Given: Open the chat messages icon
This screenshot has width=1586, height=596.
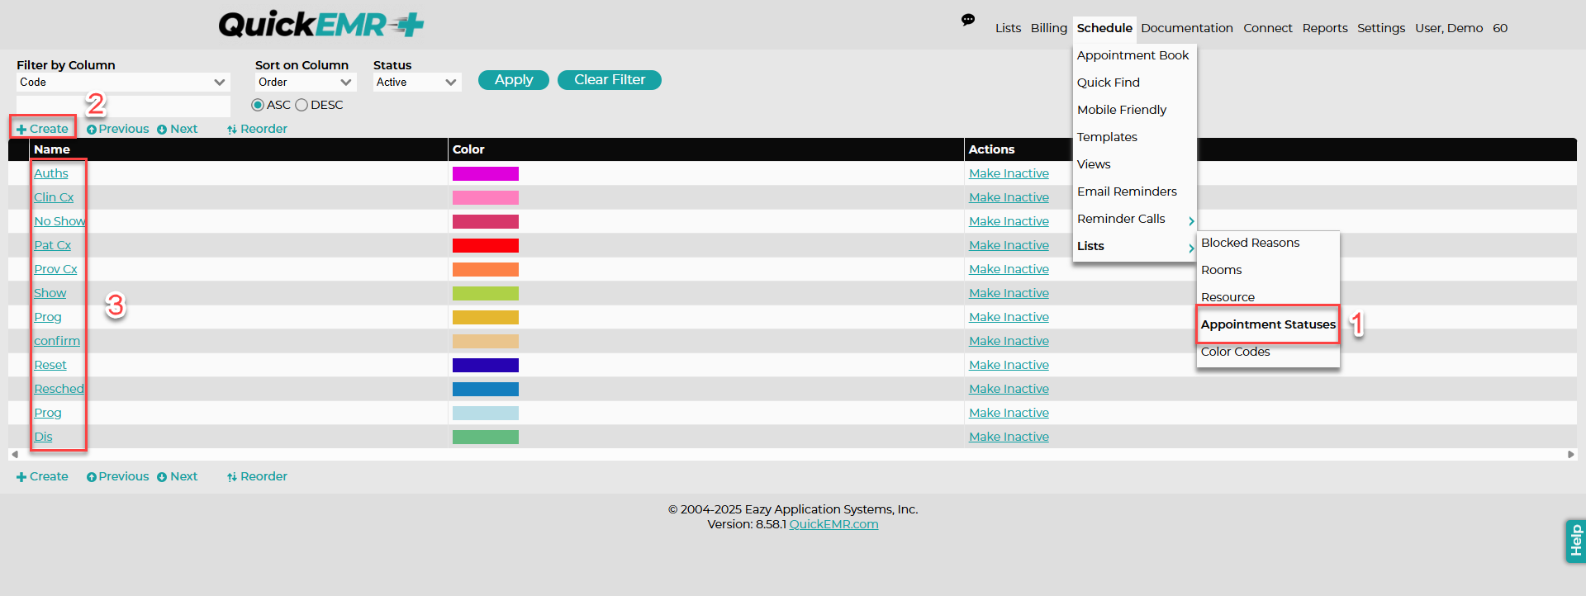Looking at the screenshot, I should click(x=968, y=20).
